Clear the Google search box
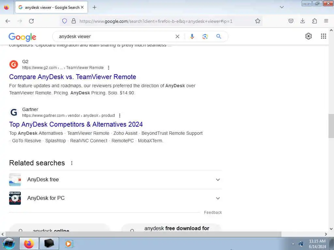Screen dimensions: 334x250 tap(177, 36)
